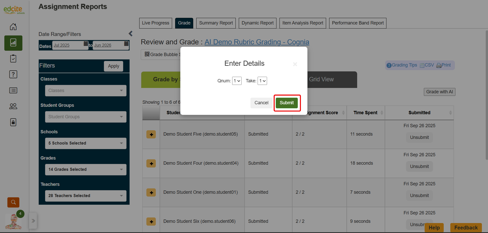Open the Schools Selected dropdown
This screenshot has height=233, width=488.
[x=86, y=143]
